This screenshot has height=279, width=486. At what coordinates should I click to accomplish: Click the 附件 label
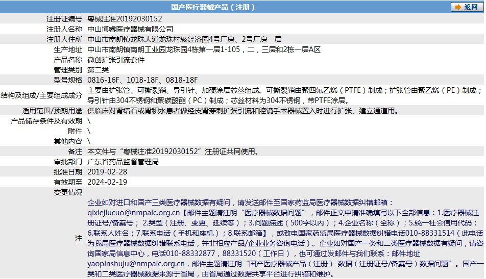point(75,131)
